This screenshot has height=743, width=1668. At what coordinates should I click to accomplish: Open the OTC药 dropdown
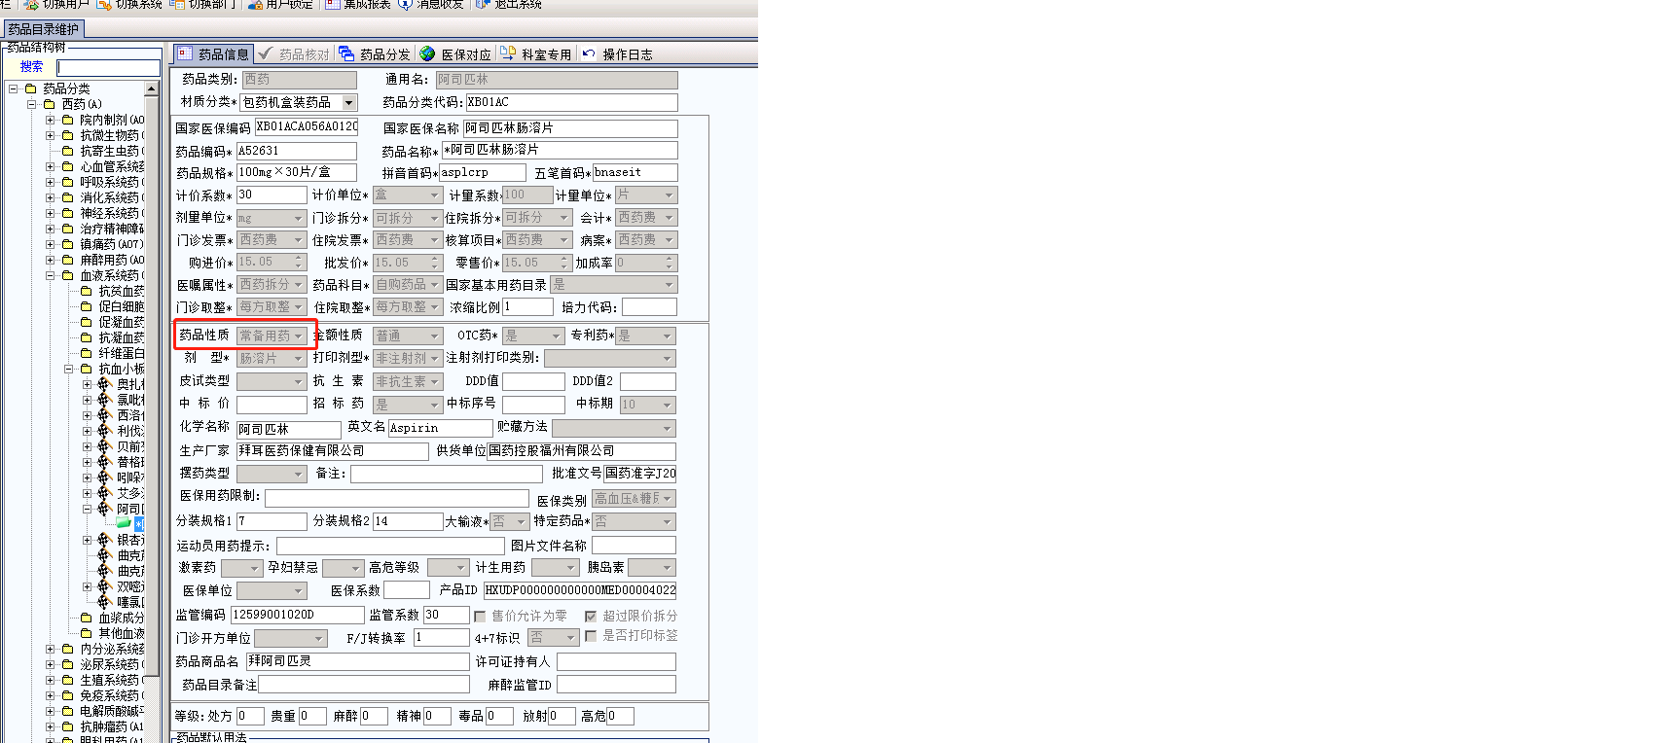coord(557,336)
